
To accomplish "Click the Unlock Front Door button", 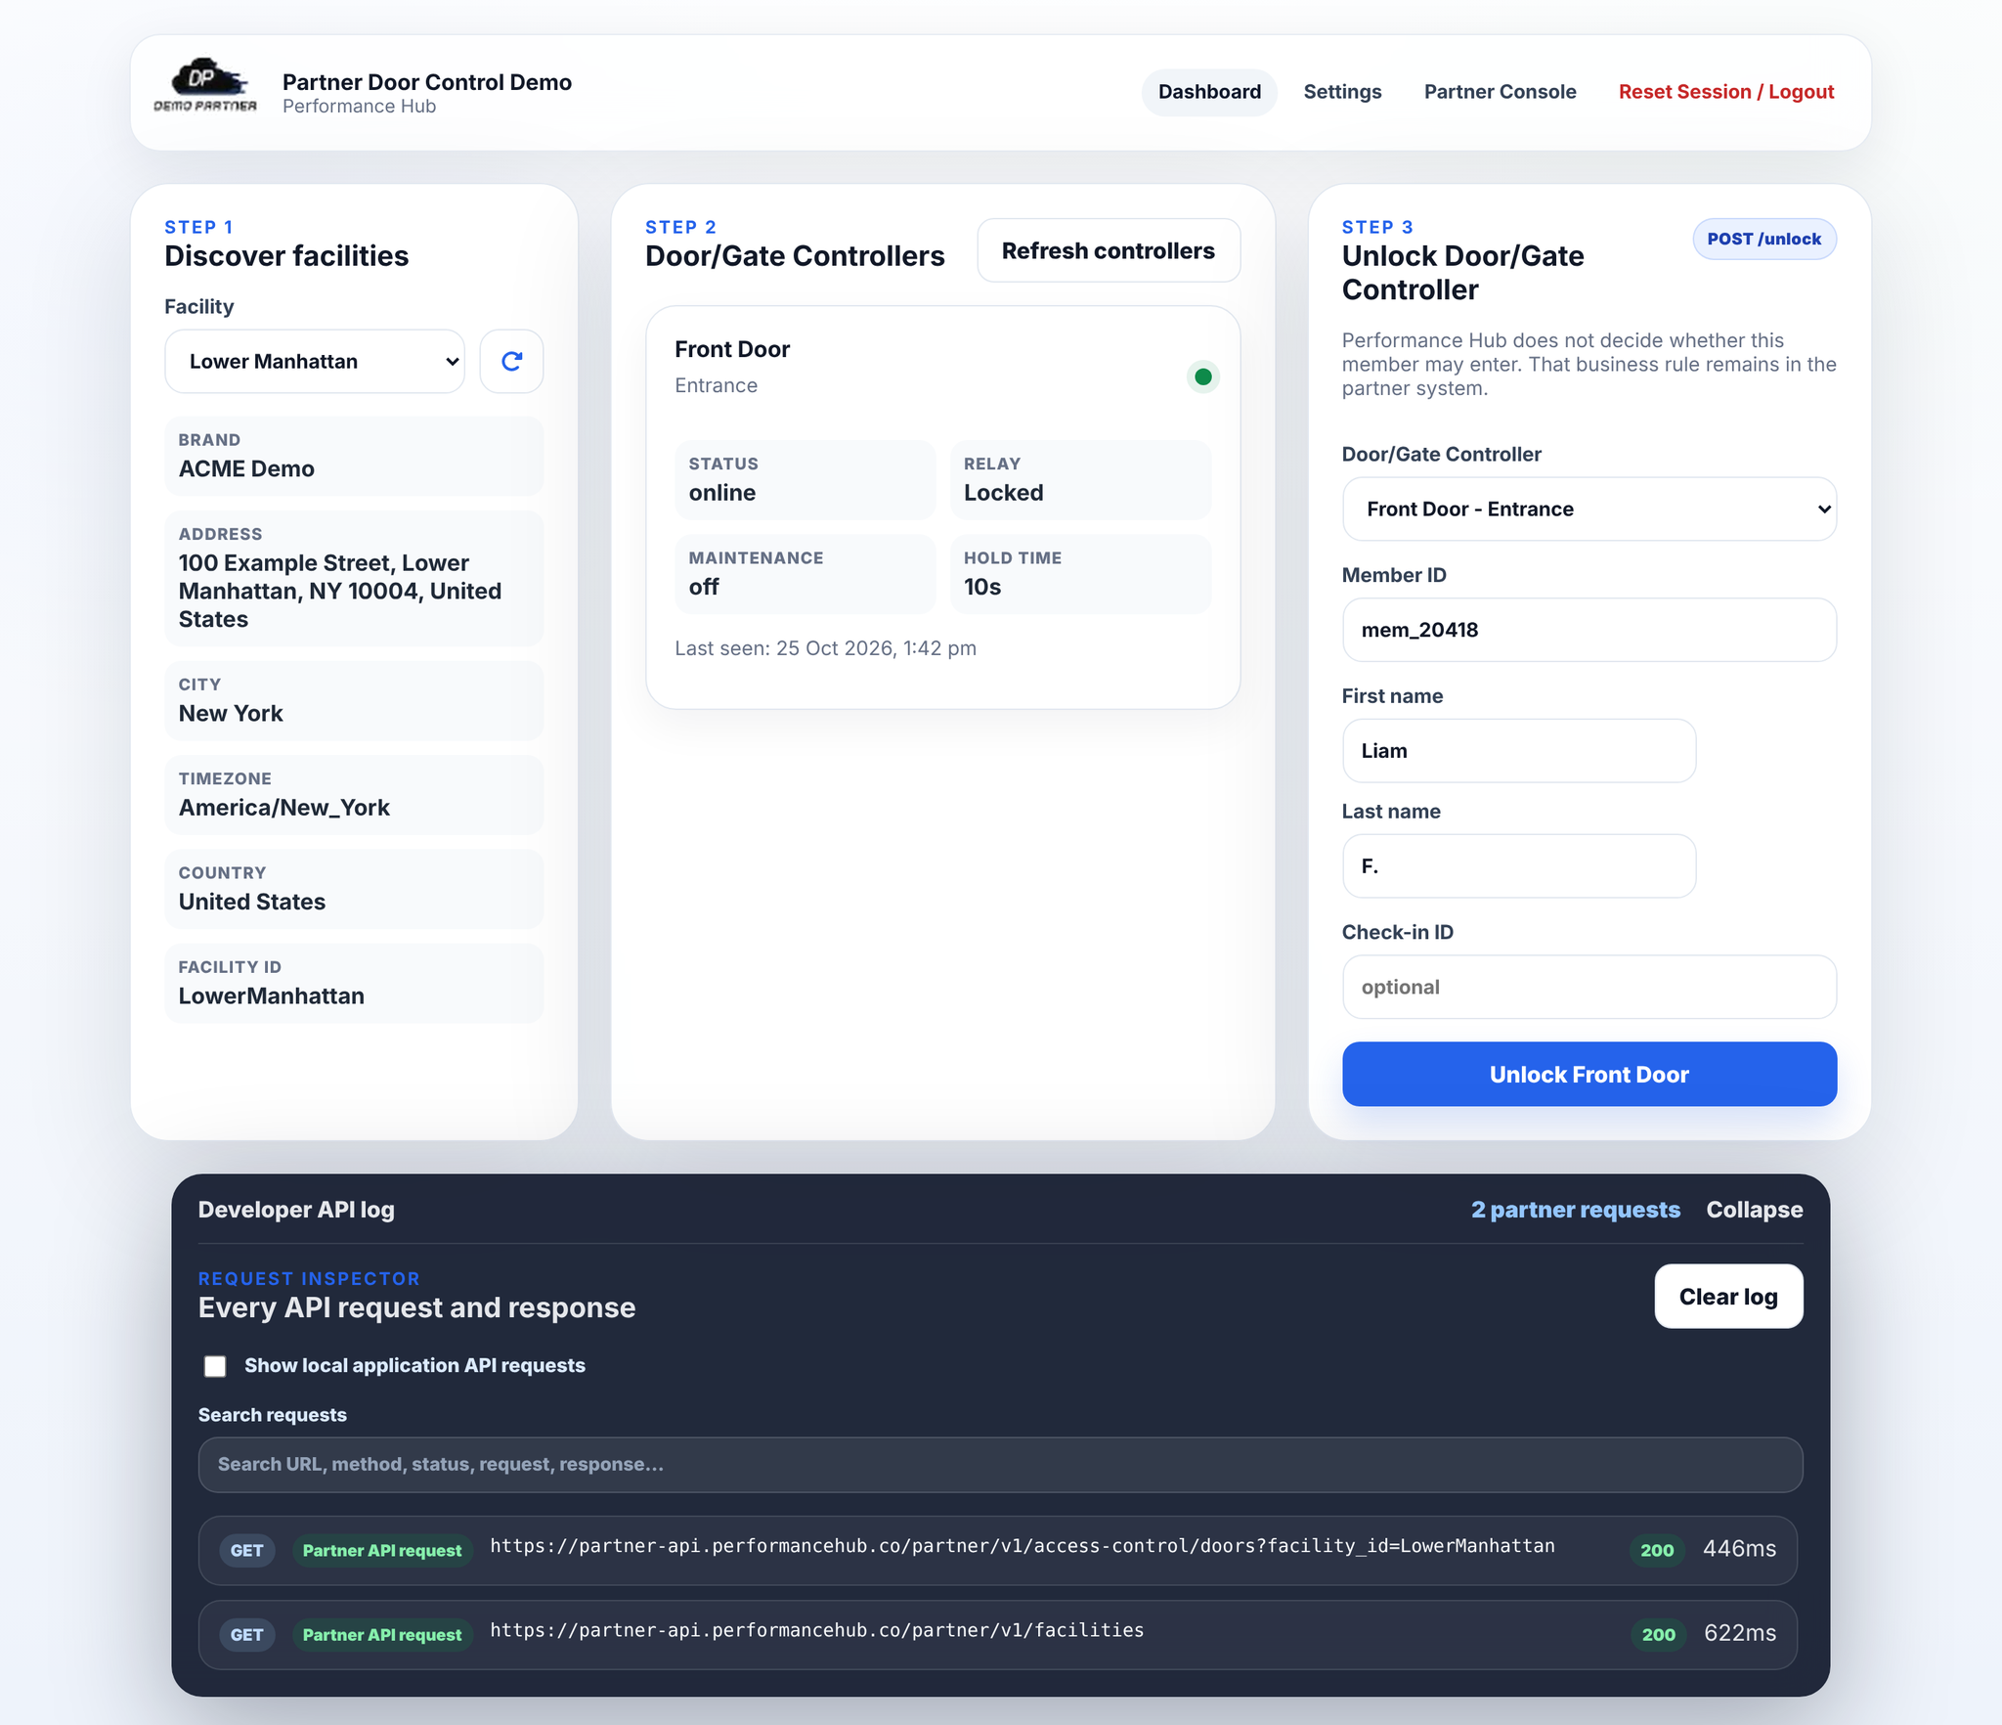I will [x=1589, y=1074].
